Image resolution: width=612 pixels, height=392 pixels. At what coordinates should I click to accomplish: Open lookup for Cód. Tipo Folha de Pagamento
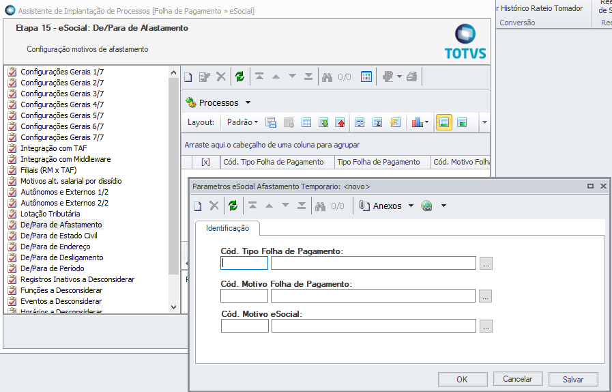coord(486,264)
